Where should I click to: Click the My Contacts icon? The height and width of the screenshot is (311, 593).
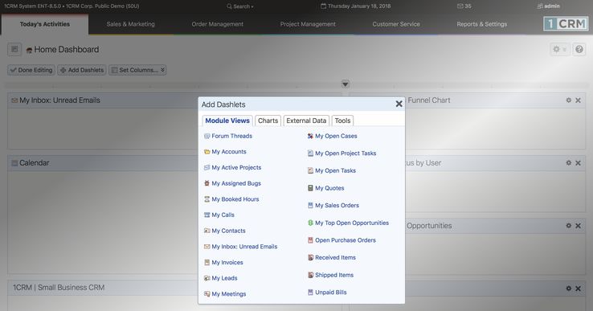coord(207,231)
